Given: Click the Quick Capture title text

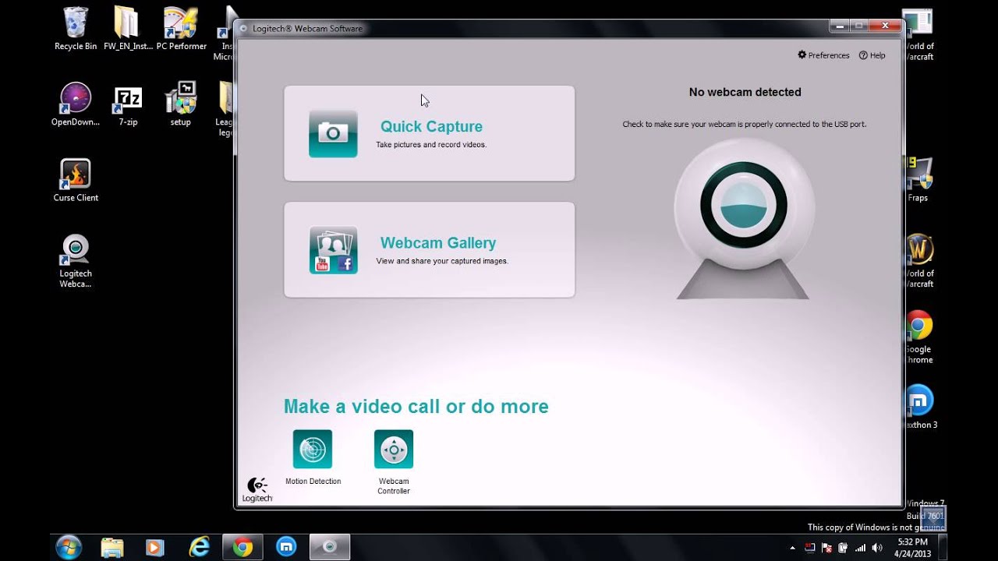Looking at the screenshot, I should click(431, 126).
